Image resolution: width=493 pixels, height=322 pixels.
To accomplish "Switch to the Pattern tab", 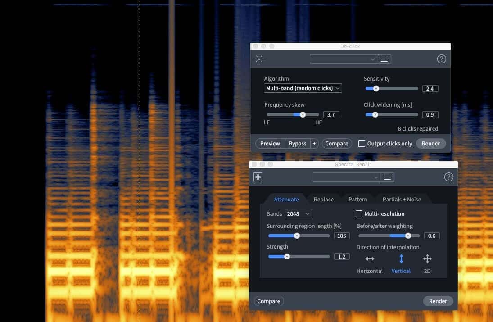I will (x=357, y=200).
